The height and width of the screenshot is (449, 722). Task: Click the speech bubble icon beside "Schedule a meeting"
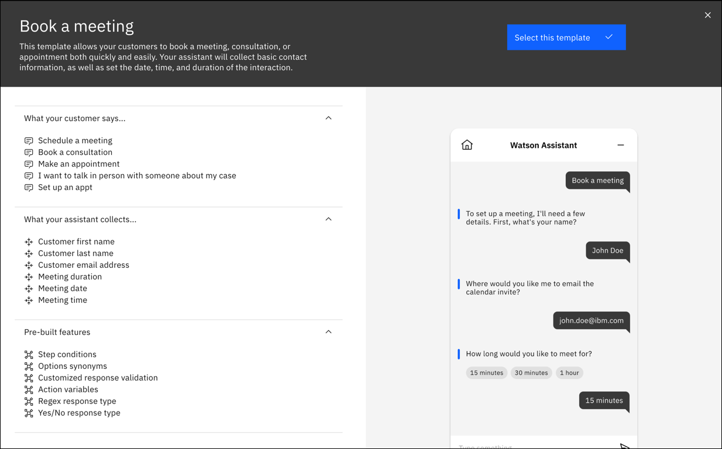pyautogui.click(x=29, y=140)
